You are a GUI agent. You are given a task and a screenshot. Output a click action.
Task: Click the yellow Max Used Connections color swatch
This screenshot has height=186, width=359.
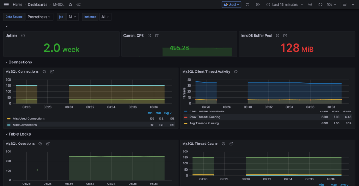pyautogui.click(x=9, y=119)
